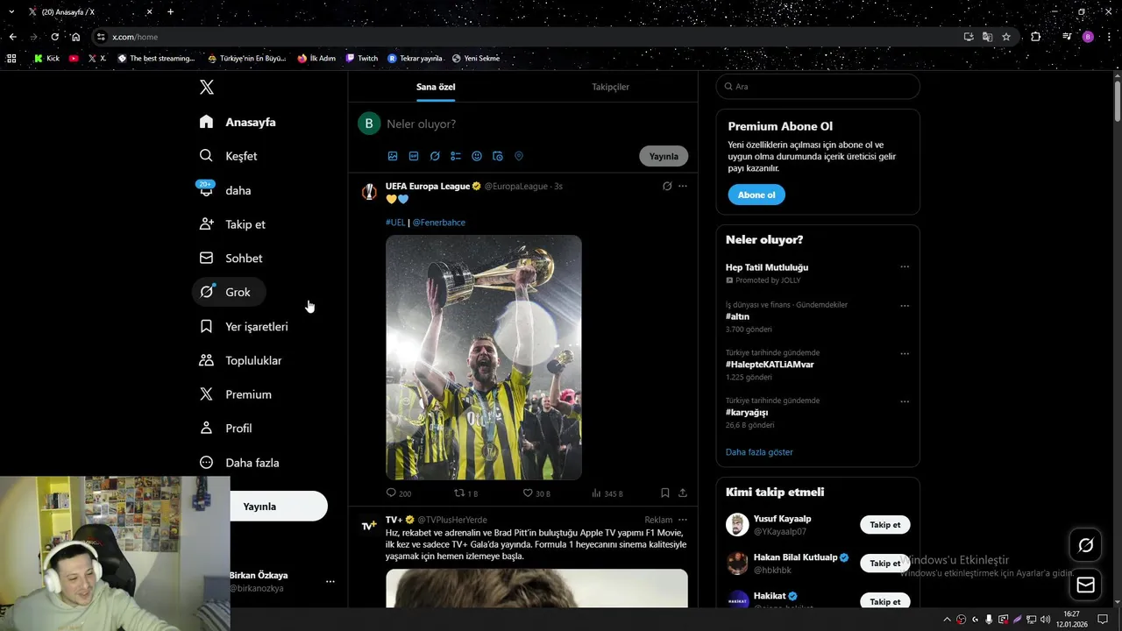
Task: Add location tag to post
Action: click(x=519, y=156)
